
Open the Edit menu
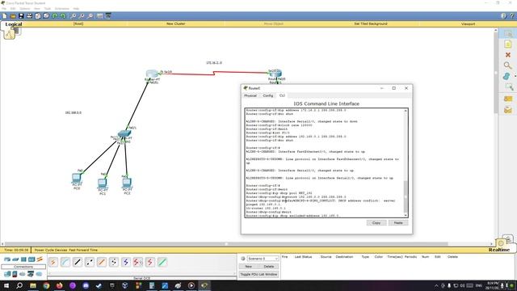(x=13, y=9)
